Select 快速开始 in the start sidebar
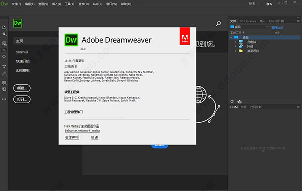 (x=23, y=61)
